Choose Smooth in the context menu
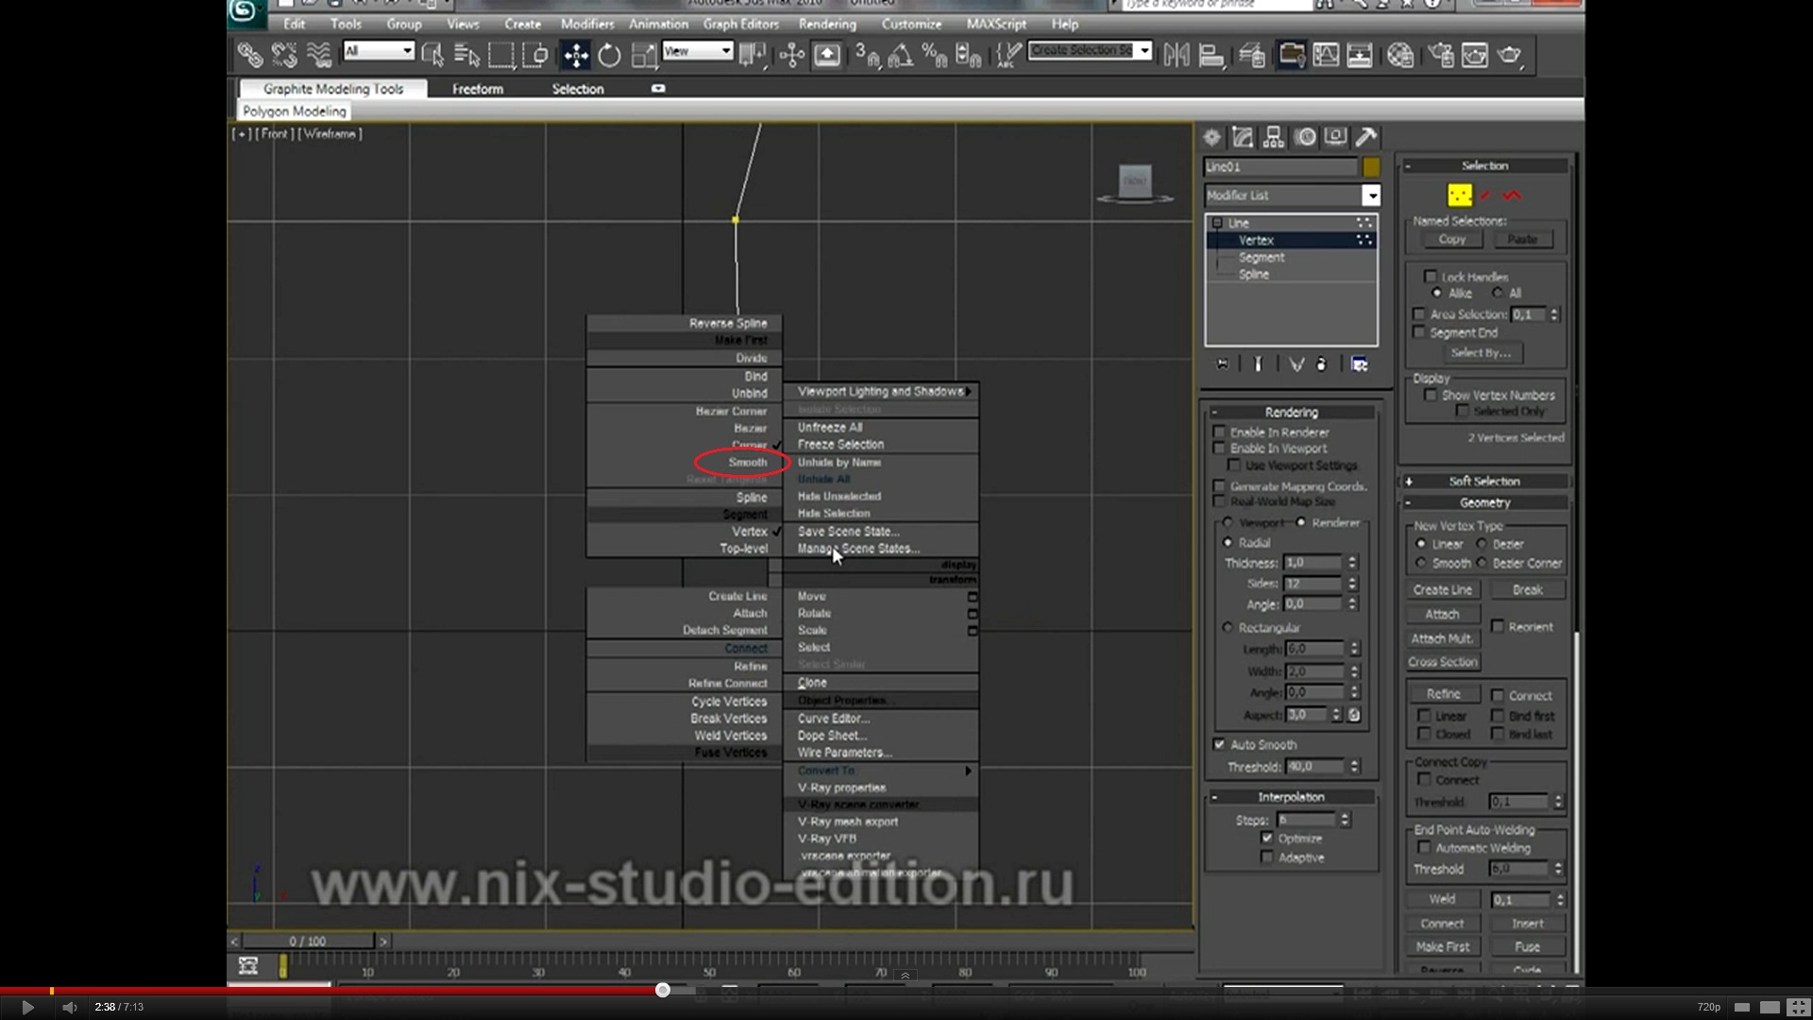Viewport: 1813px width, 1020px height. point(747,462)
